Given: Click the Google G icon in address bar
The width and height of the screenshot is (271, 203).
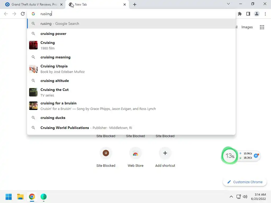Looking at the screenshot, I should (33, 14).
